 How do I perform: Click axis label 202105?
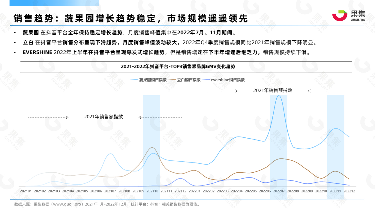click(x=82, y=191)
